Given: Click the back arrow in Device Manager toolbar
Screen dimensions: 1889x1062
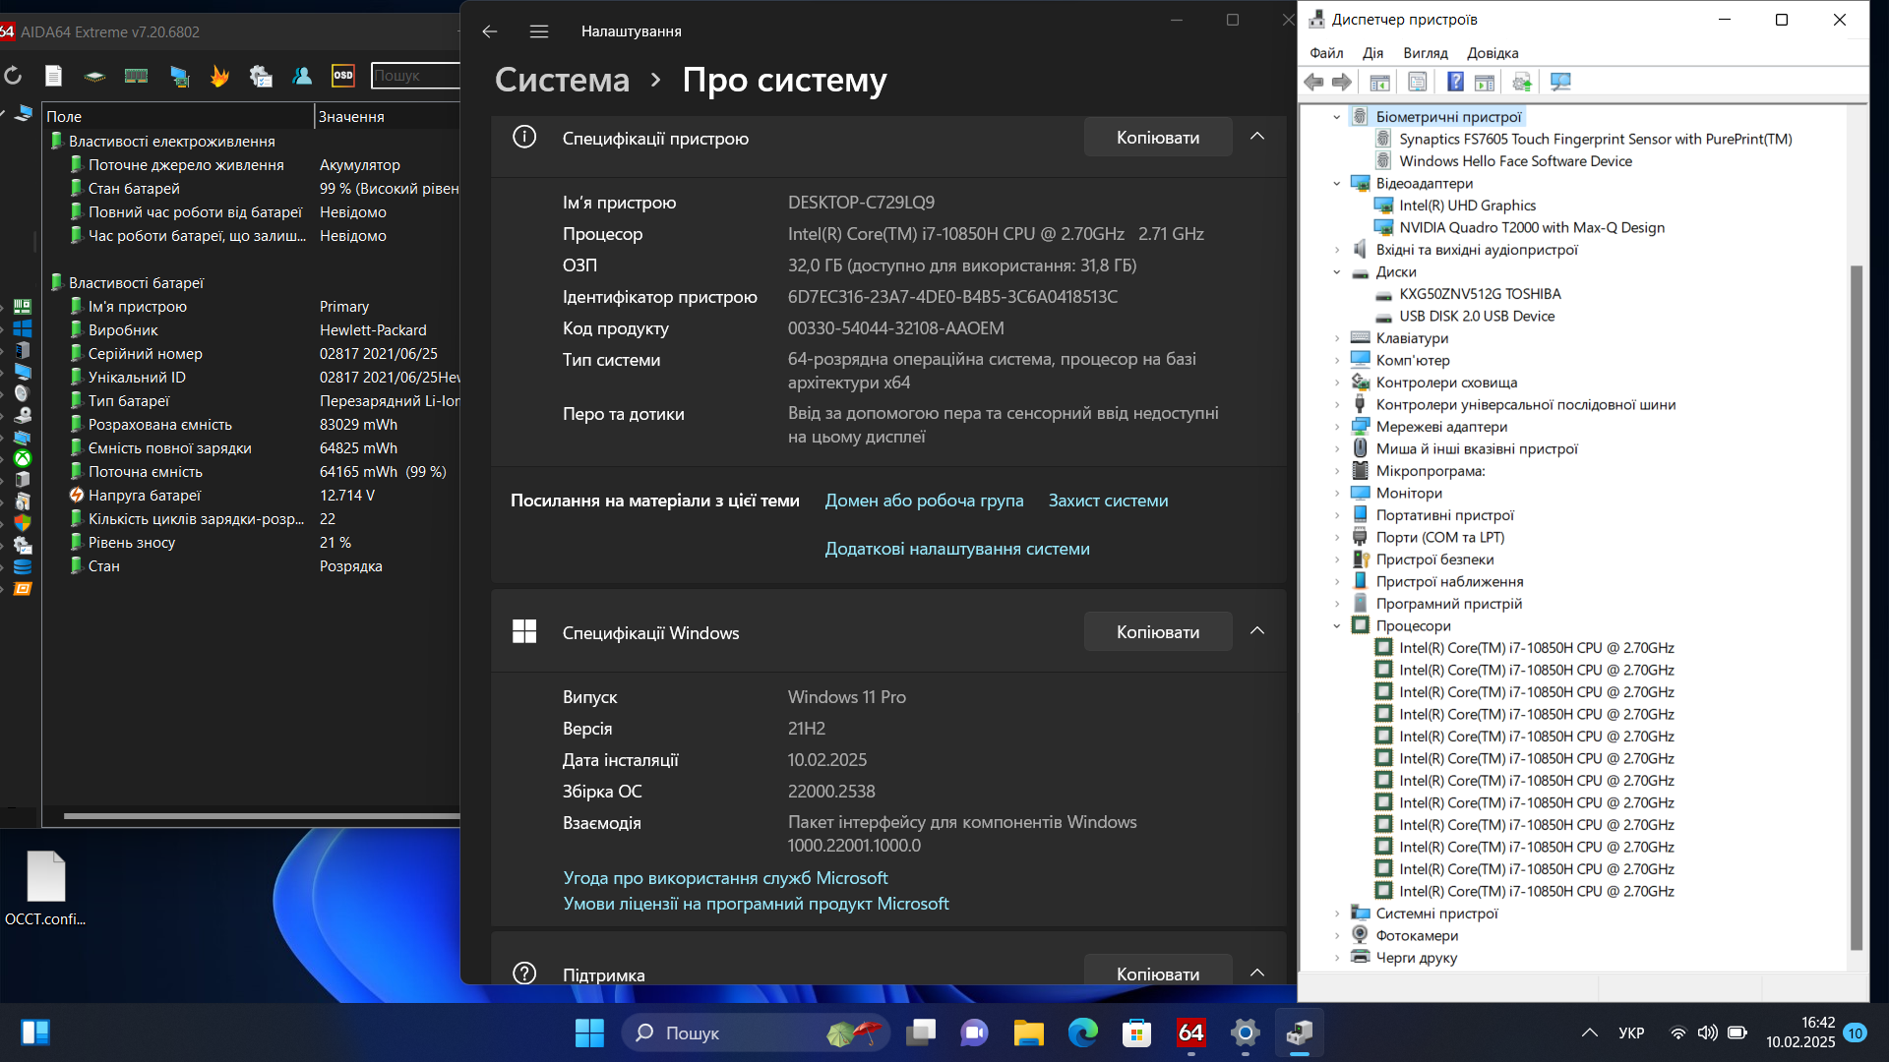Looking at the screenshot, I should [1313, 83].
